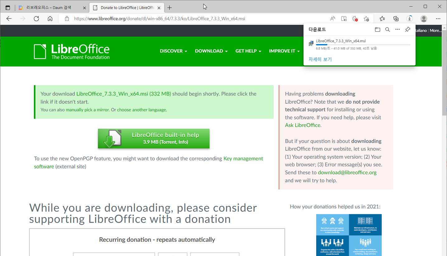Screen dimensions: 447x256
Task: Click the site lock info icon
Action: (x=67, y=19)
